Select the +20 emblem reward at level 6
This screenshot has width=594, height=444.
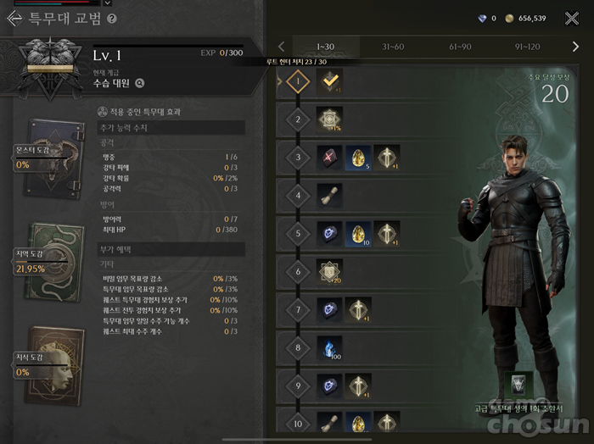click(x=329, y=271)
